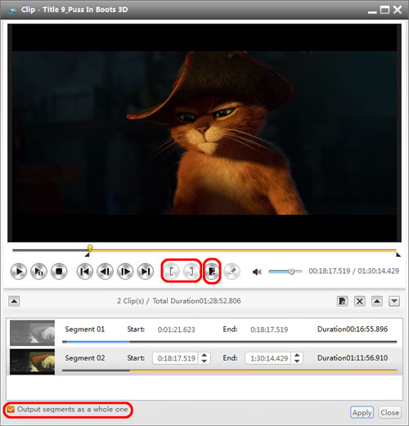This screenshot has height=426, width=409.
Task: Click the Play Segment button
Action: [38, 271]
